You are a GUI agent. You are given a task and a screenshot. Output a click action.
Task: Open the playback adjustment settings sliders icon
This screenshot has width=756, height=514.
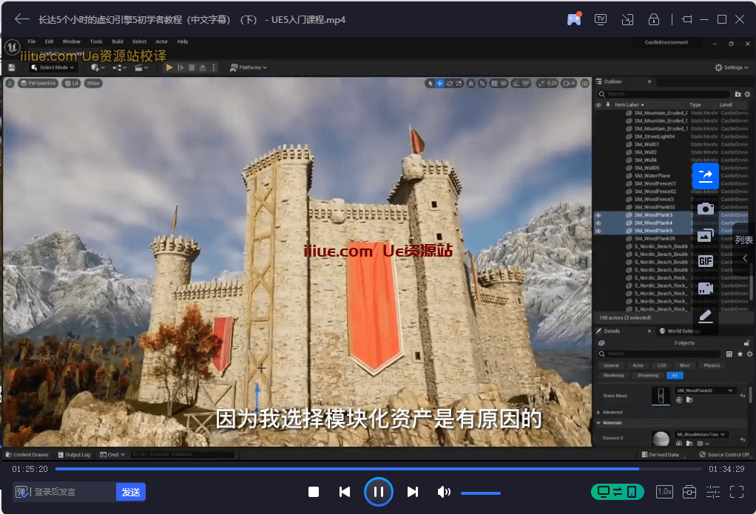713,492
